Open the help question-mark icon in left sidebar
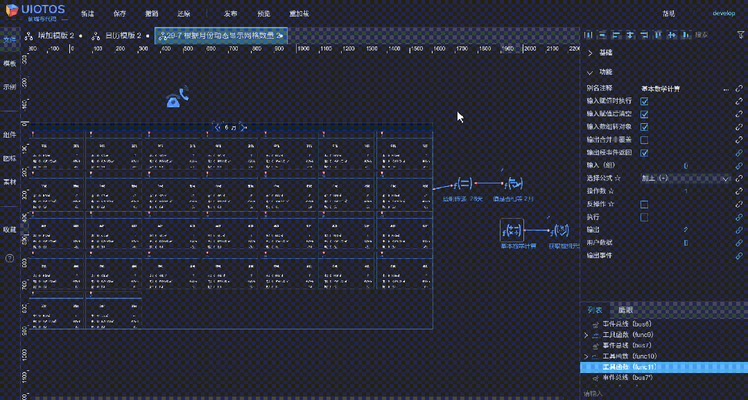 point(10,258)
